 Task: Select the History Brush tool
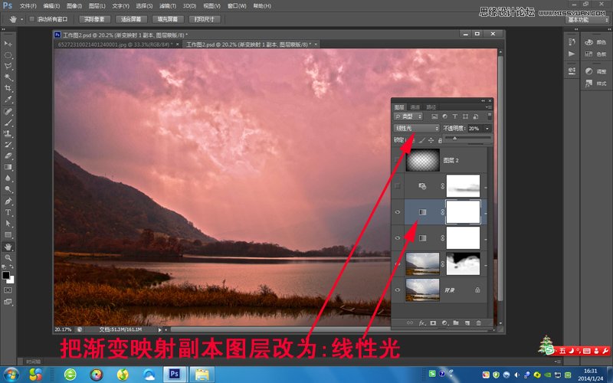point(8,145)
